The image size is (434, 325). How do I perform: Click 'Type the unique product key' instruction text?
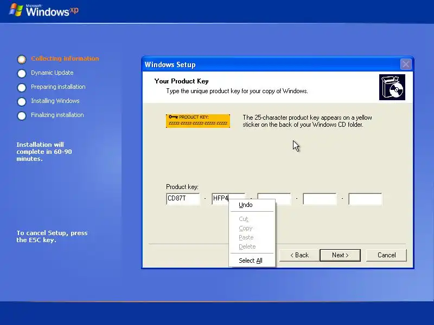(x=237, y=91)
